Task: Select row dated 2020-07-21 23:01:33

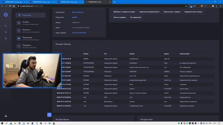Action: 136,102
